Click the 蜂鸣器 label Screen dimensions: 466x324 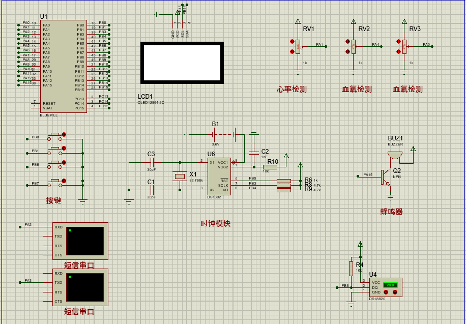pos(392,212)
